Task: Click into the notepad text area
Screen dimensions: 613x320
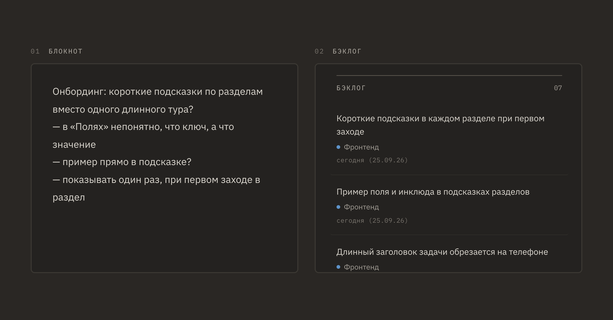Action: pos(164,168)
